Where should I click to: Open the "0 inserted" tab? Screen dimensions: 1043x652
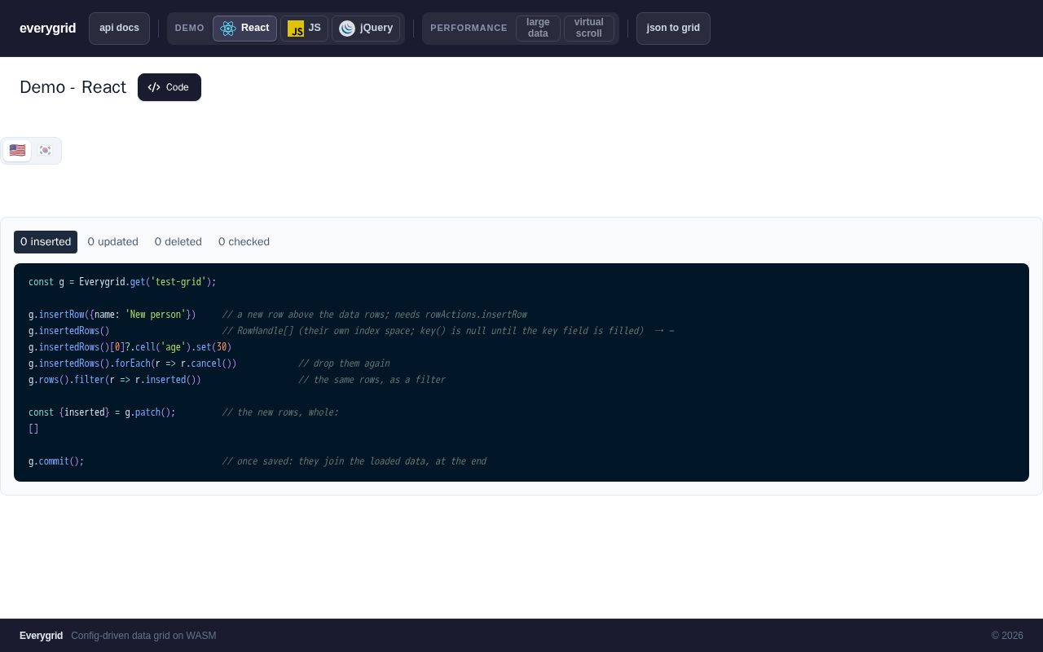46,242
